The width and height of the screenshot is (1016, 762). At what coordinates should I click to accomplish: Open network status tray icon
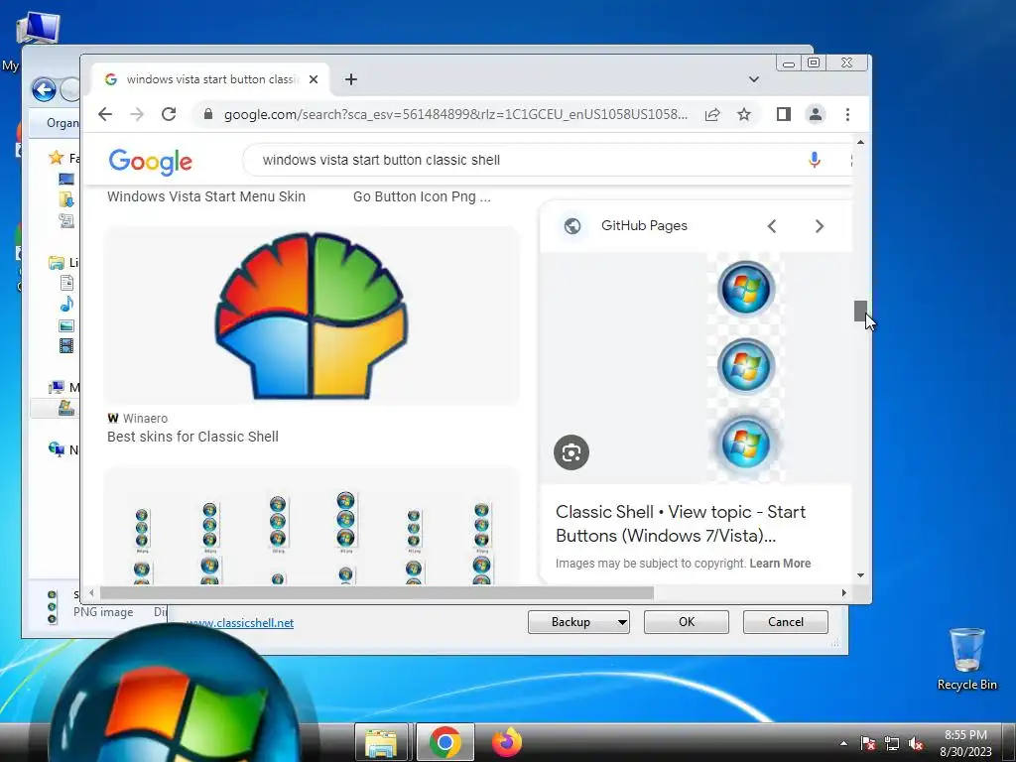[892, 743]
